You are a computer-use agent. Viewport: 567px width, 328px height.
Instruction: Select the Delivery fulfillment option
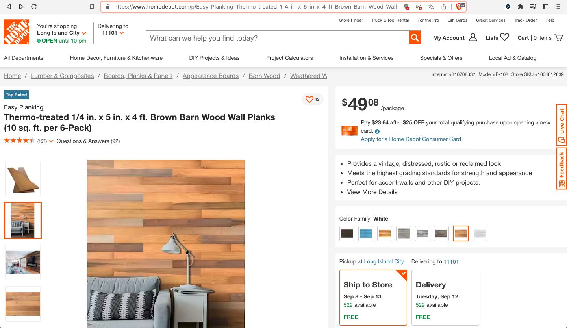[x=445, y=298]
